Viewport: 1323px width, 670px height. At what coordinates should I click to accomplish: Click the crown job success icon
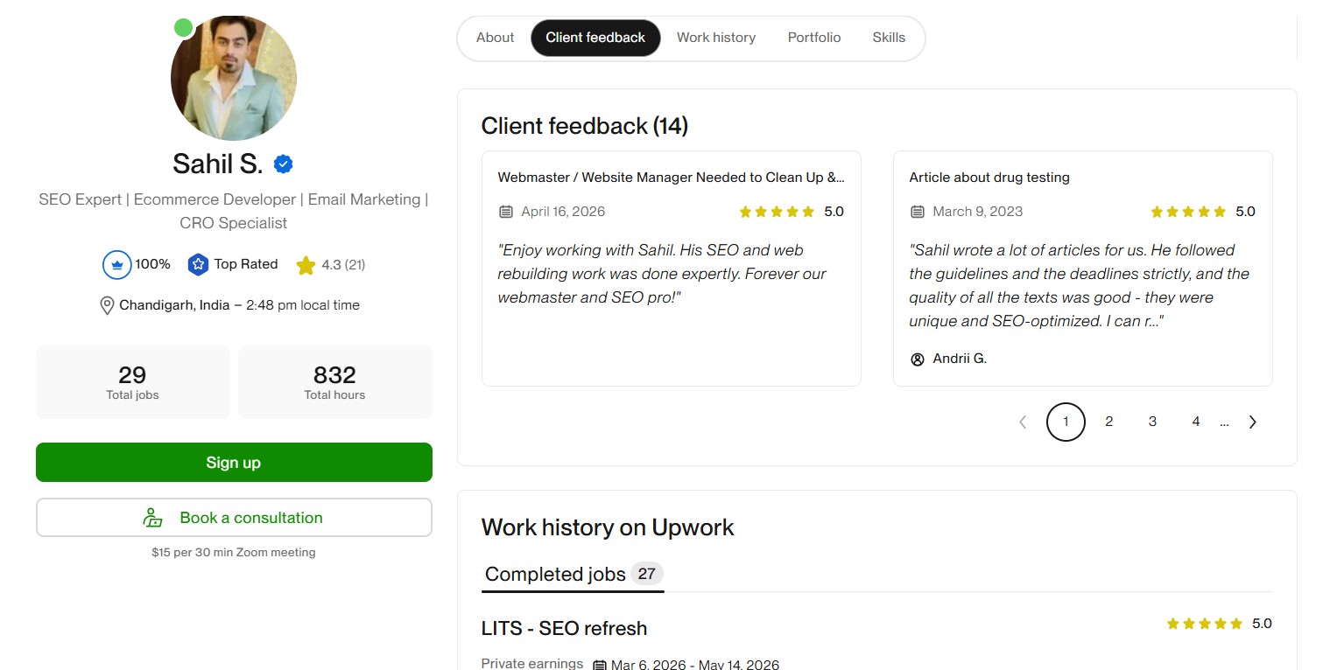click(x=116, y=264)
